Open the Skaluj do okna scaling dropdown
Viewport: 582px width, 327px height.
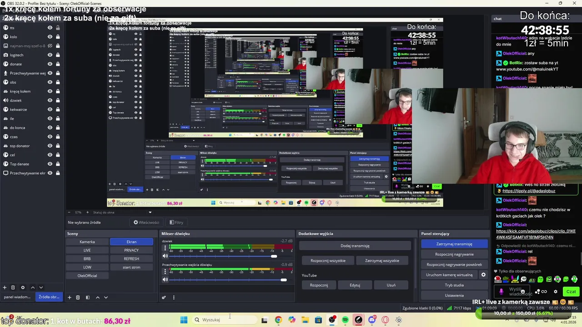[x=122, y=213]
